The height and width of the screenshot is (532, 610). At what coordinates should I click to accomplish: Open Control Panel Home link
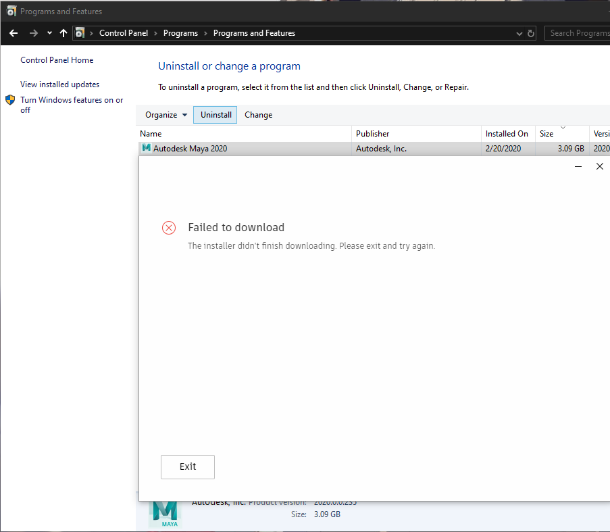point(57,60)
